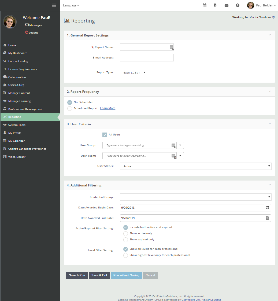This screenshot has height=301, width=278.
Task: Follow the Learn More link
Action: [x=108, y=108]
